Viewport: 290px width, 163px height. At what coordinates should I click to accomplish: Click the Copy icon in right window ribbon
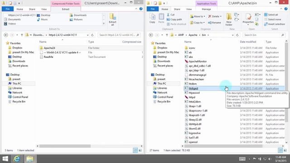pyautogui.click(x=152, y=19)
